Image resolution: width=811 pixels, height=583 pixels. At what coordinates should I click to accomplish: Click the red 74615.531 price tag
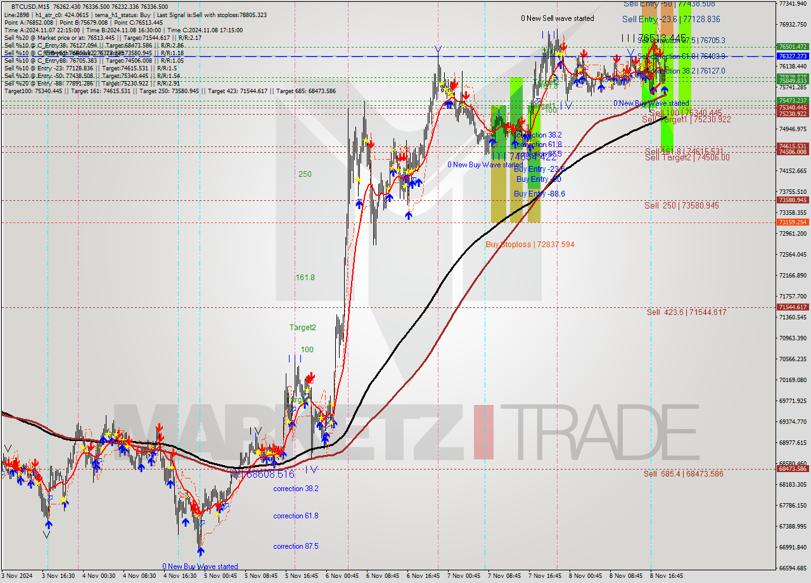[792, 146]
